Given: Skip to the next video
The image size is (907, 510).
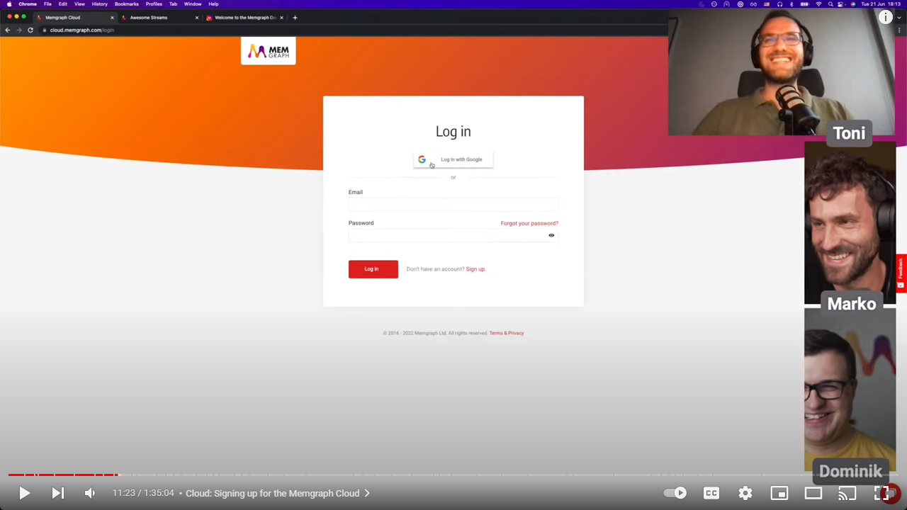Looking at the screenshot, I should click(x=58, y=493).
